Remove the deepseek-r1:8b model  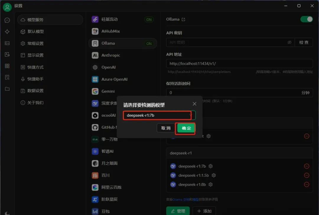307,185
